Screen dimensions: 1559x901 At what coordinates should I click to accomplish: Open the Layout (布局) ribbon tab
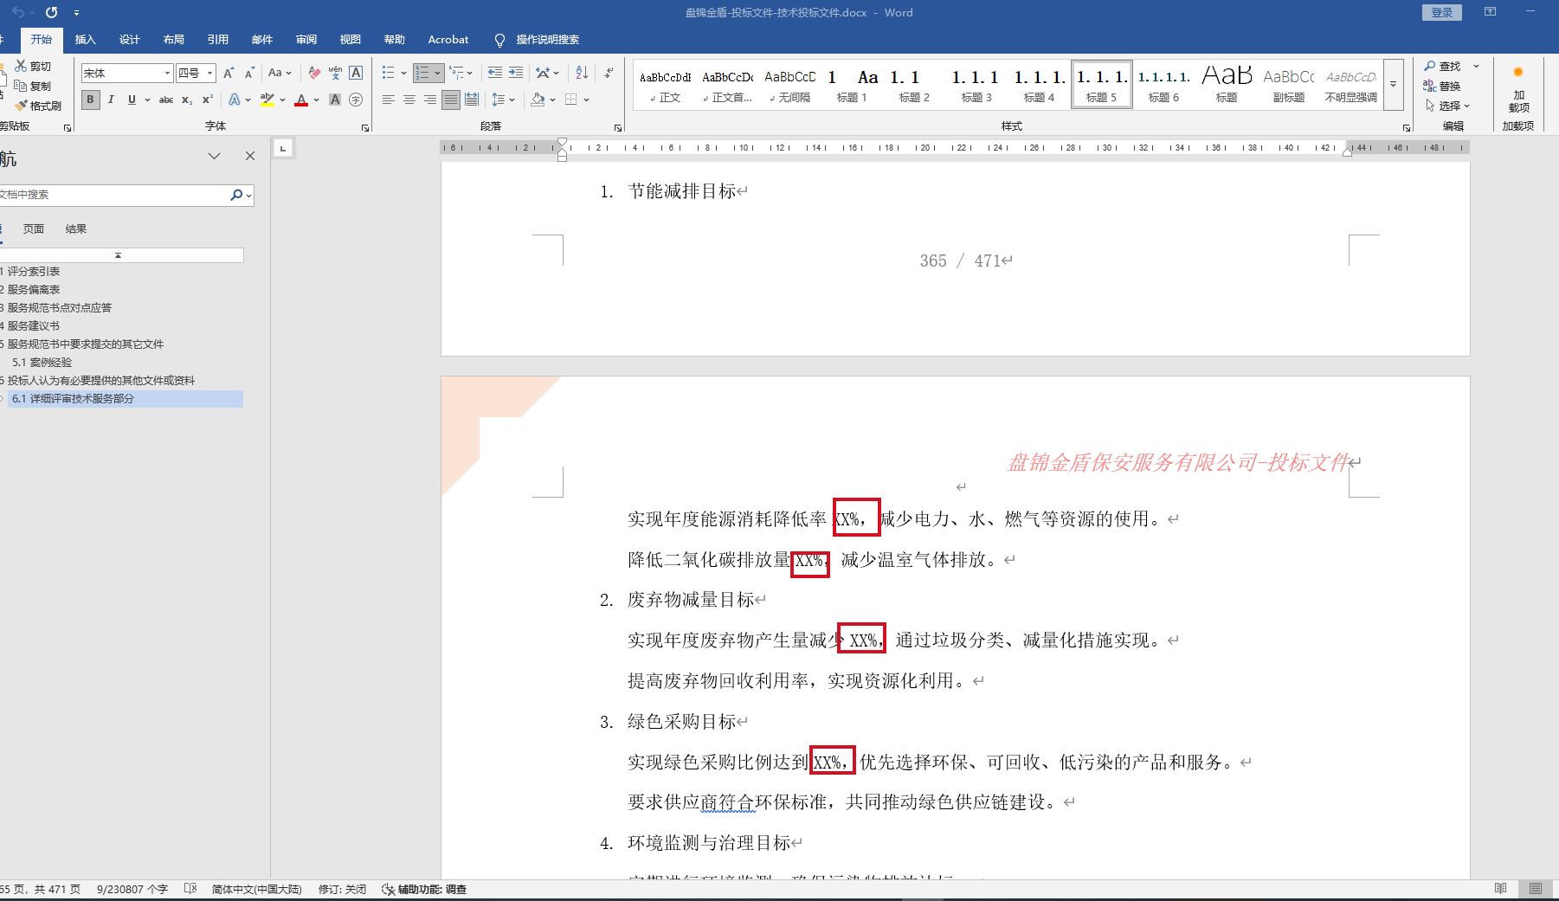coord(173,40)
